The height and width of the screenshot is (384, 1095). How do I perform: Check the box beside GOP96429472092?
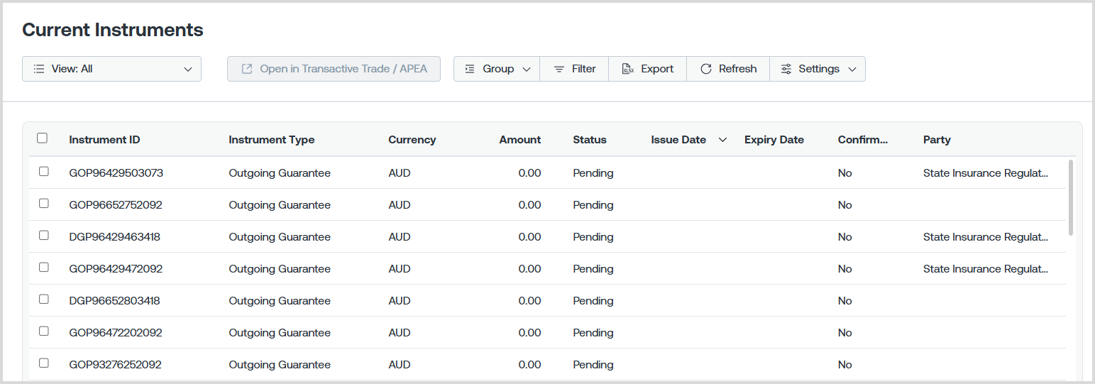(x=44, y=267)
